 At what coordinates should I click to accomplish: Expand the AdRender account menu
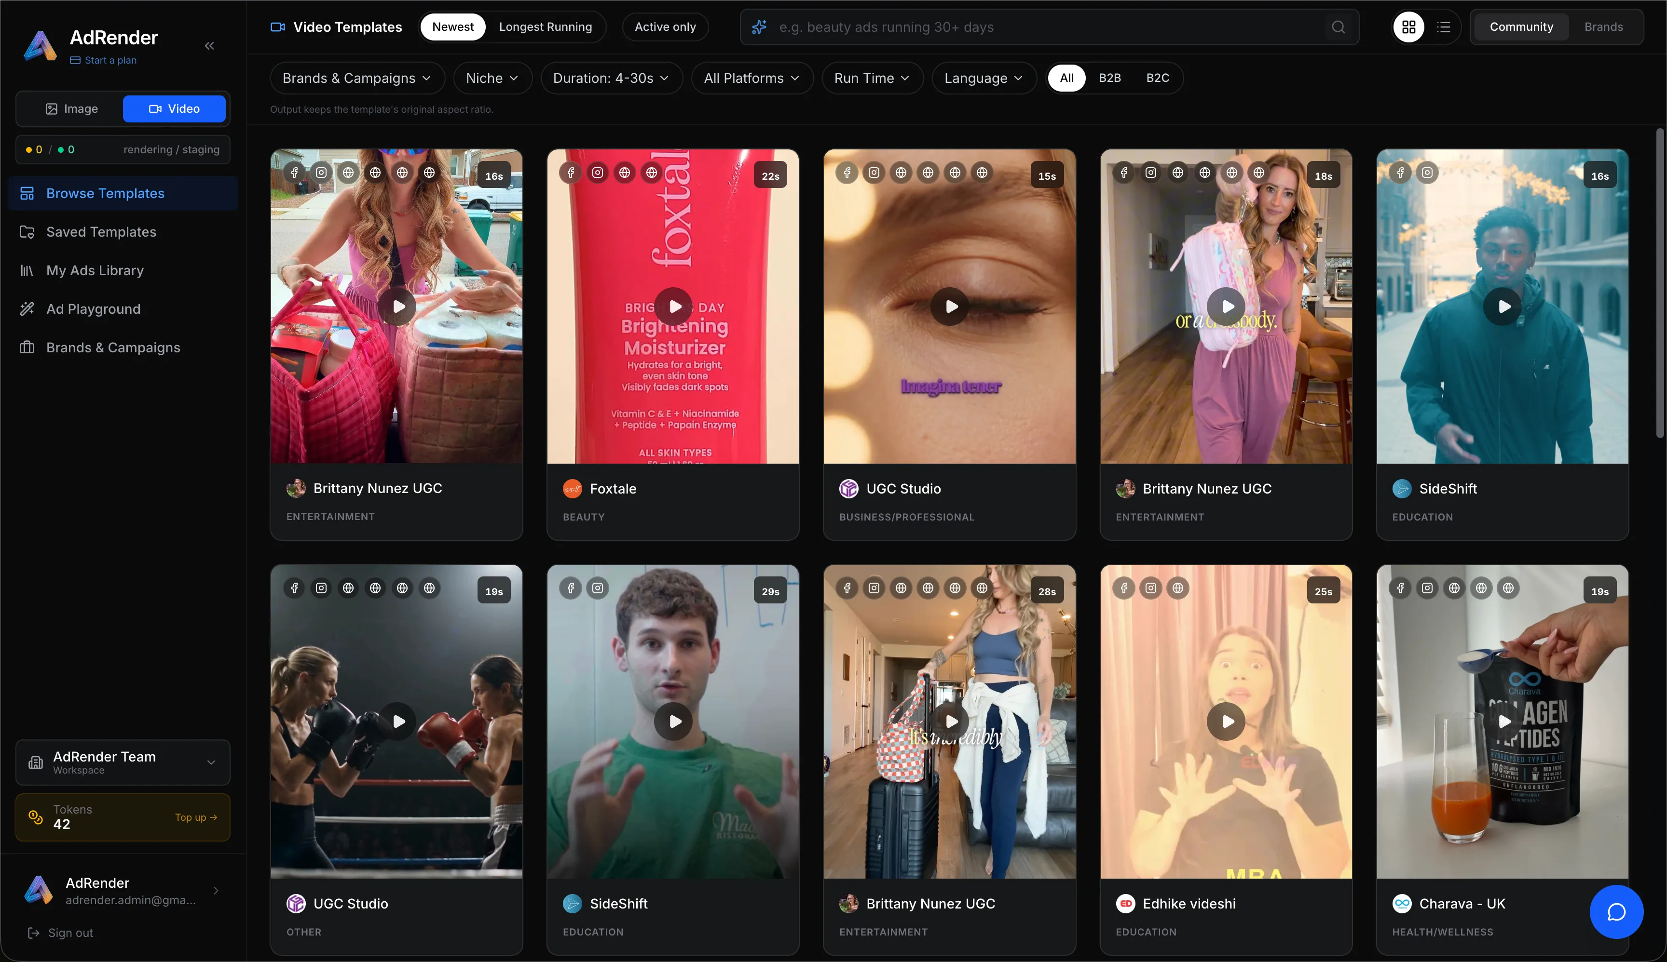[x=123, y=891]
